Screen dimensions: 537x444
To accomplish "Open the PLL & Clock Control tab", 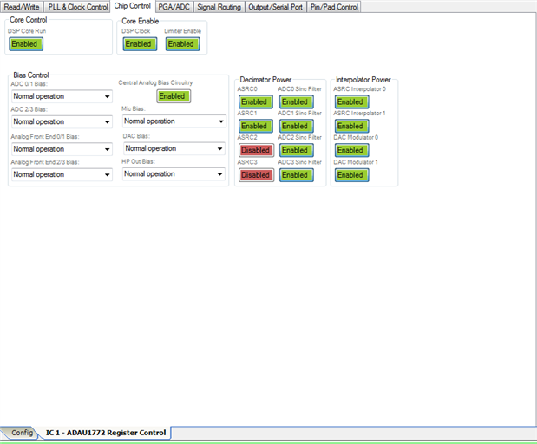I will [x=78, y=7].
